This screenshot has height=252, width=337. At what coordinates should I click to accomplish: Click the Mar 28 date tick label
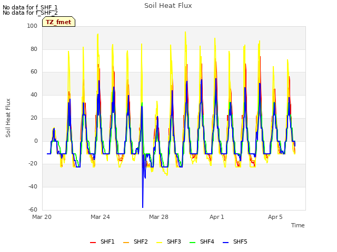pyautogui.click(x=158, y=217)
